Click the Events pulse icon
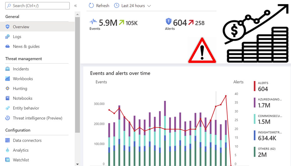Image resolution: width=291 pixels, height=166 pixels. (93, 22)
